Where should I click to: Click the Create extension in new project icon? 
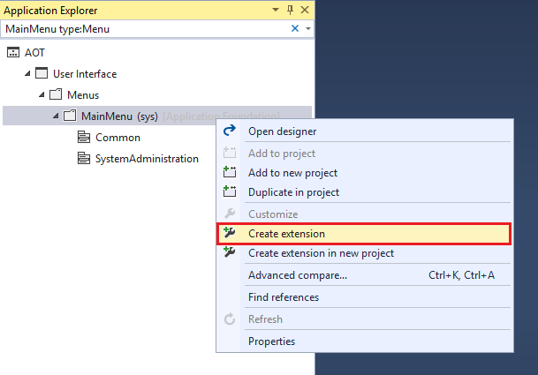tap(230, 253)
